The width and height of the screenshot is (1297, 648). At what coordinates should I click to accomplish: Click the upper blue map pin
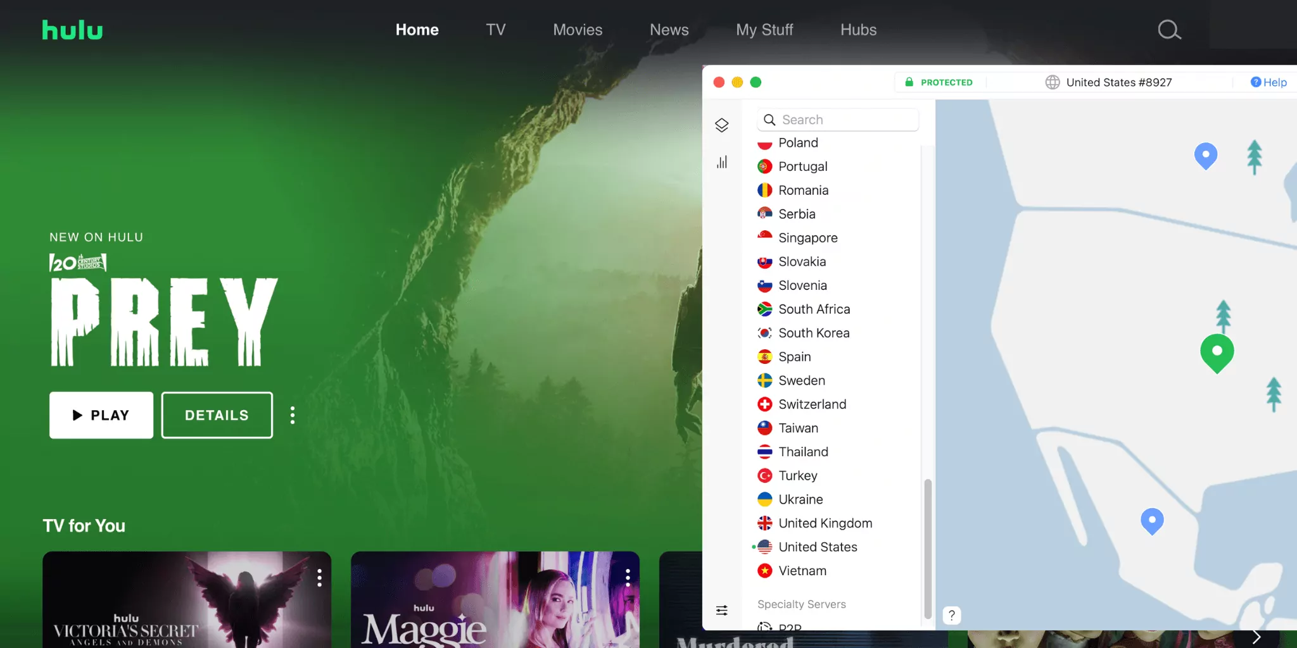click(x=1206, y=156)
